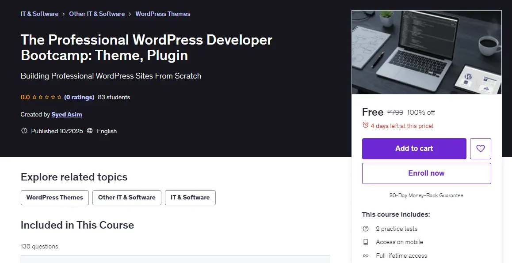This screenshot has height=263, width=512.
Task: Click '4 days left at this price!' text
Action: click(x=402, y=126)
